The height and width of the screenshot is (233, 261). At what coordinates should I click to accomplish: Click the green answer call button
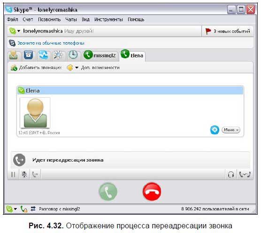(108, 192)
